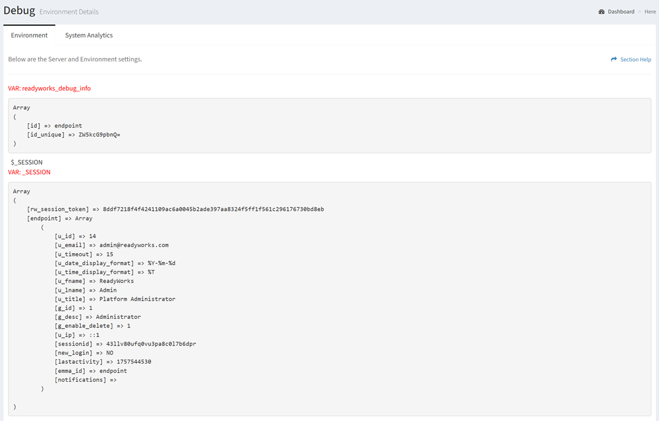Screen dimensions: 659x421
Task: Click the '[g_desc] => Administrator' line
Action: pyautogui.click(x=97, y=317)
